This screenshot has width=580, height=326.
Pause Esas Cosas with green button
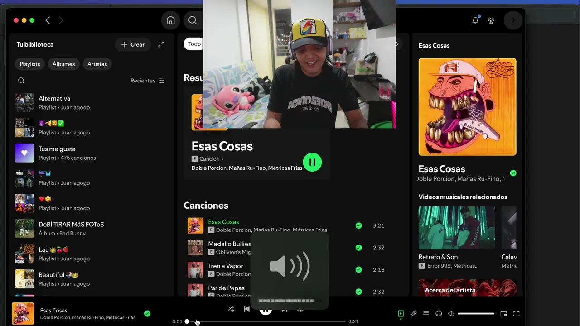click(312, 162)
